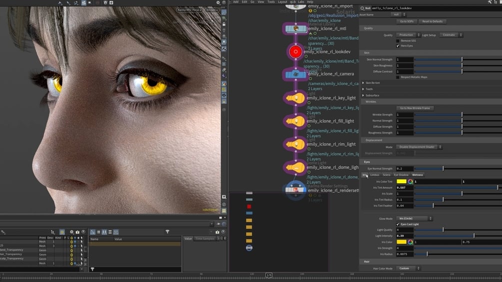Click the Eye Normal Strength value field
Screen dimensions: 502x282
click(405, 169)
